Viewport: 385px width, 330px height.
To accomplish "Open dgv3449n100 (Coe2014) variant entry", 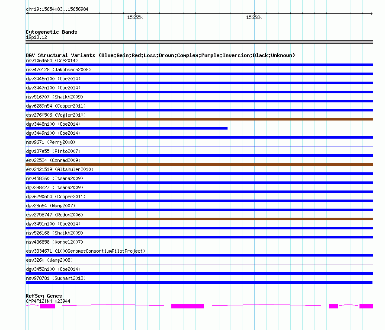I will click(53, 133).
